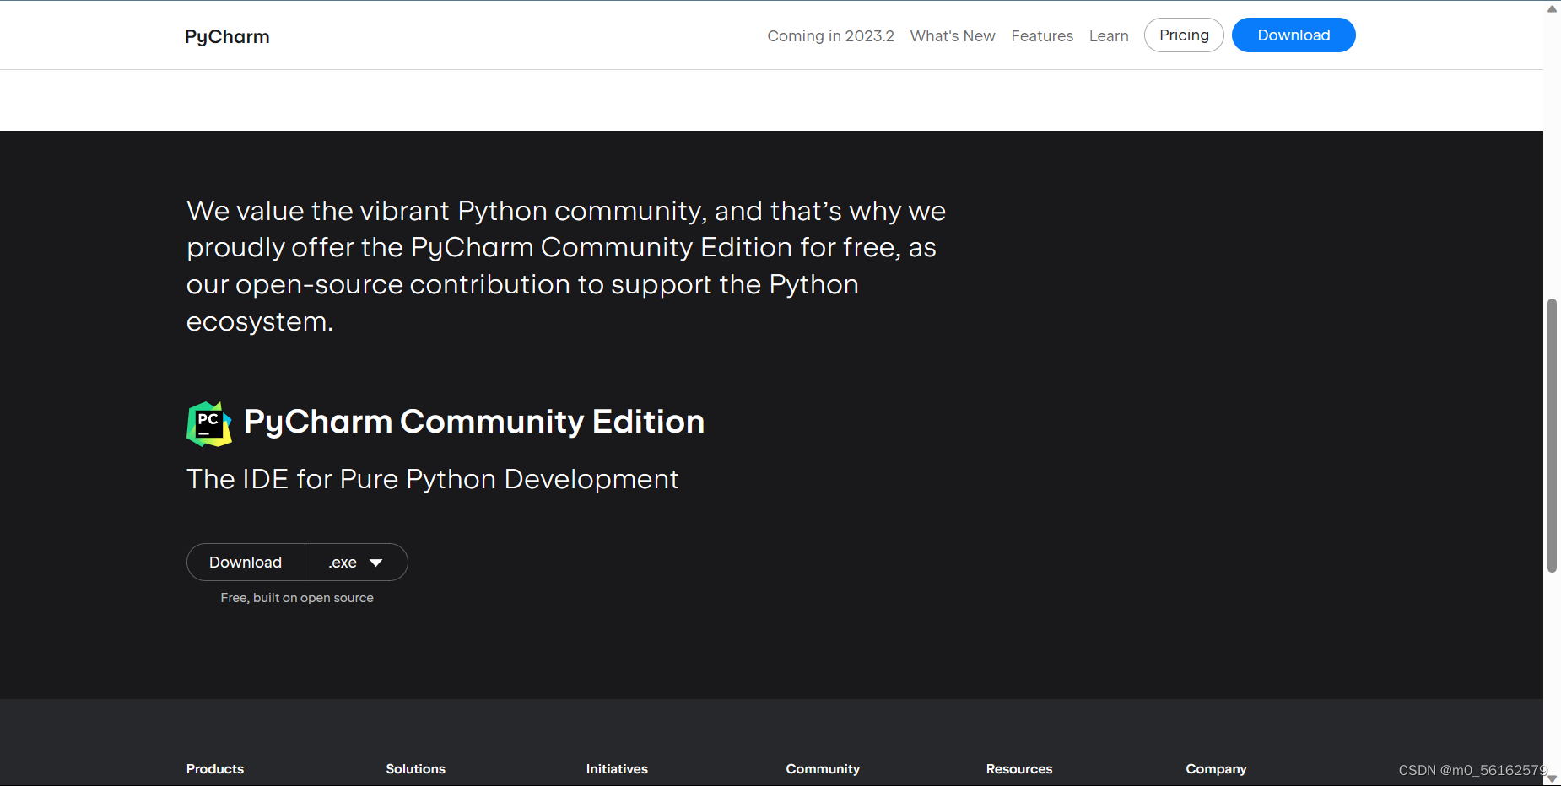Click the 'Free, built on open source' text

click(x=297, y=598)
